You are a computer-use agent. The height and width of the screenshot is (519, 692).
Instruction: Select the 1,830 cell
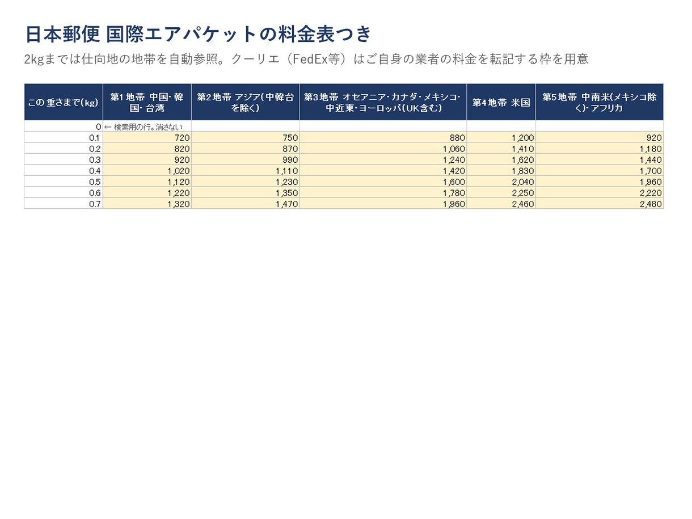(501, 171)
